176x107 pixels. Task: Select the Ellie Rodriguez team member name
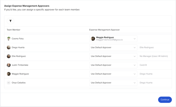coord(19,56)
